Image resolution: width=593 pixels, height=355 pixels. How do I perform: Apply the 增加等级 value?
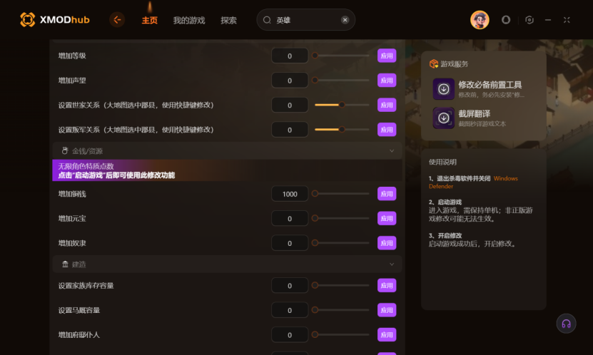(x=387, y=56)
